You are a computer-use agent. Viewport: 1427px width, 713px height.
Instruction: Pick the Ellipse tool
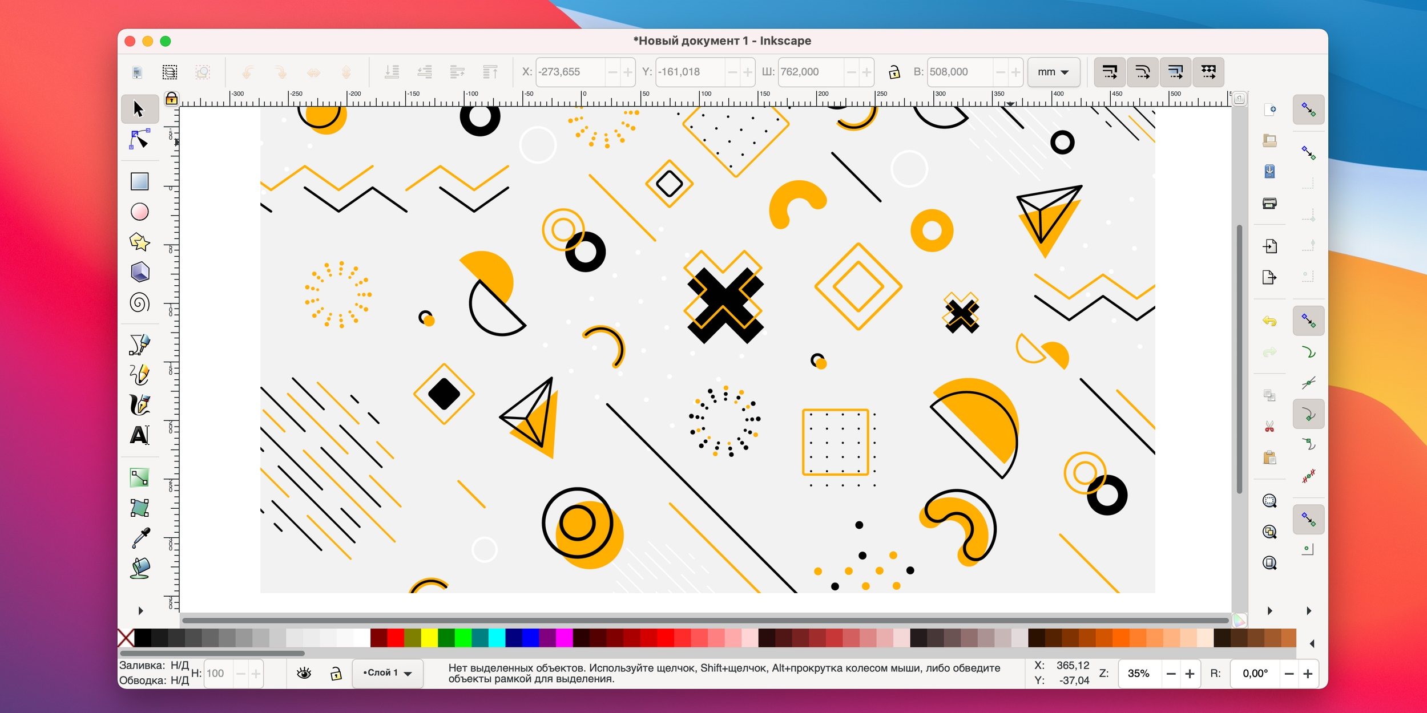[x=140, y=212]
